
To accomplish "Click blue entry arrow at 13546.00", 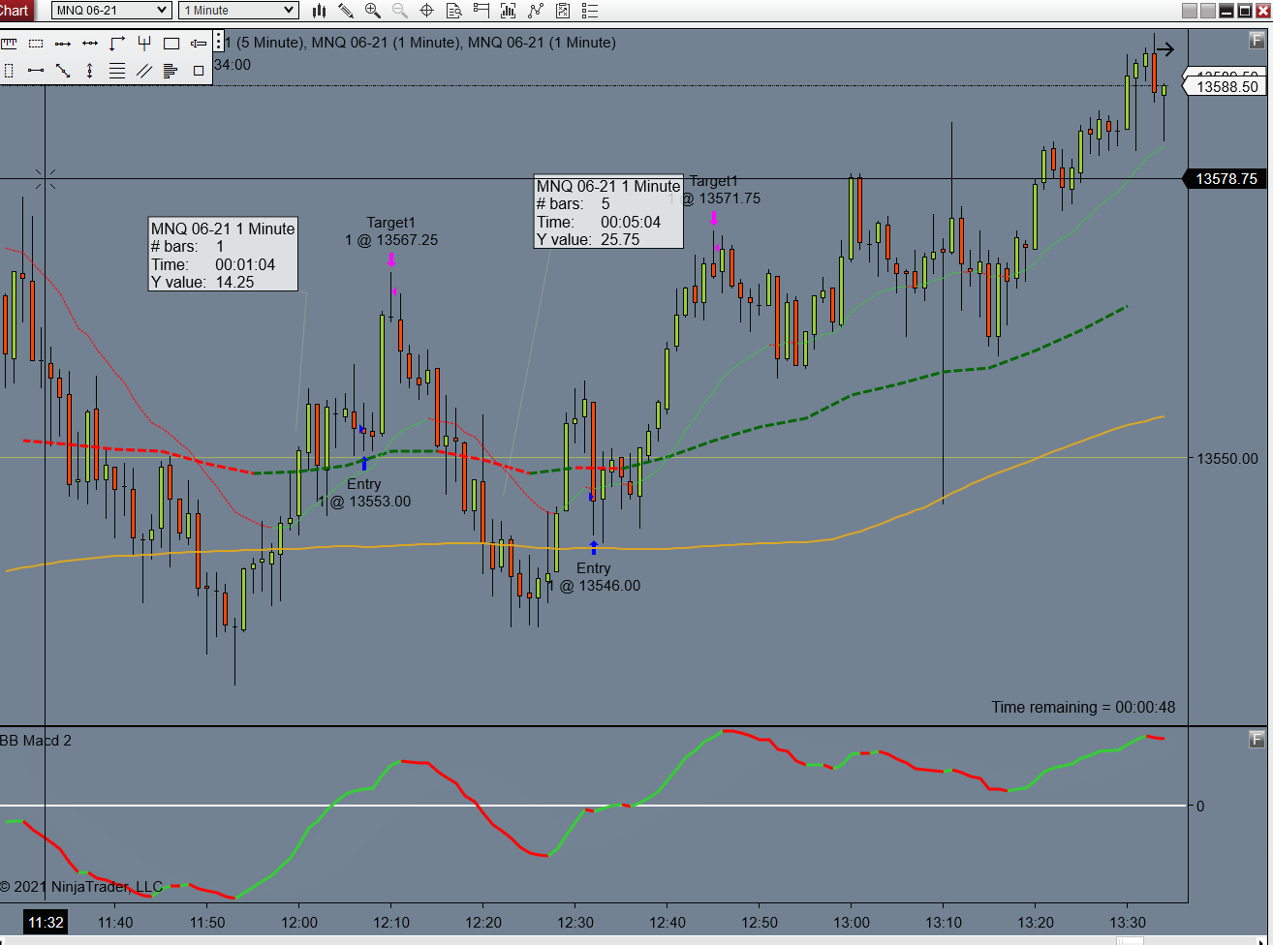I will point(594,547).
